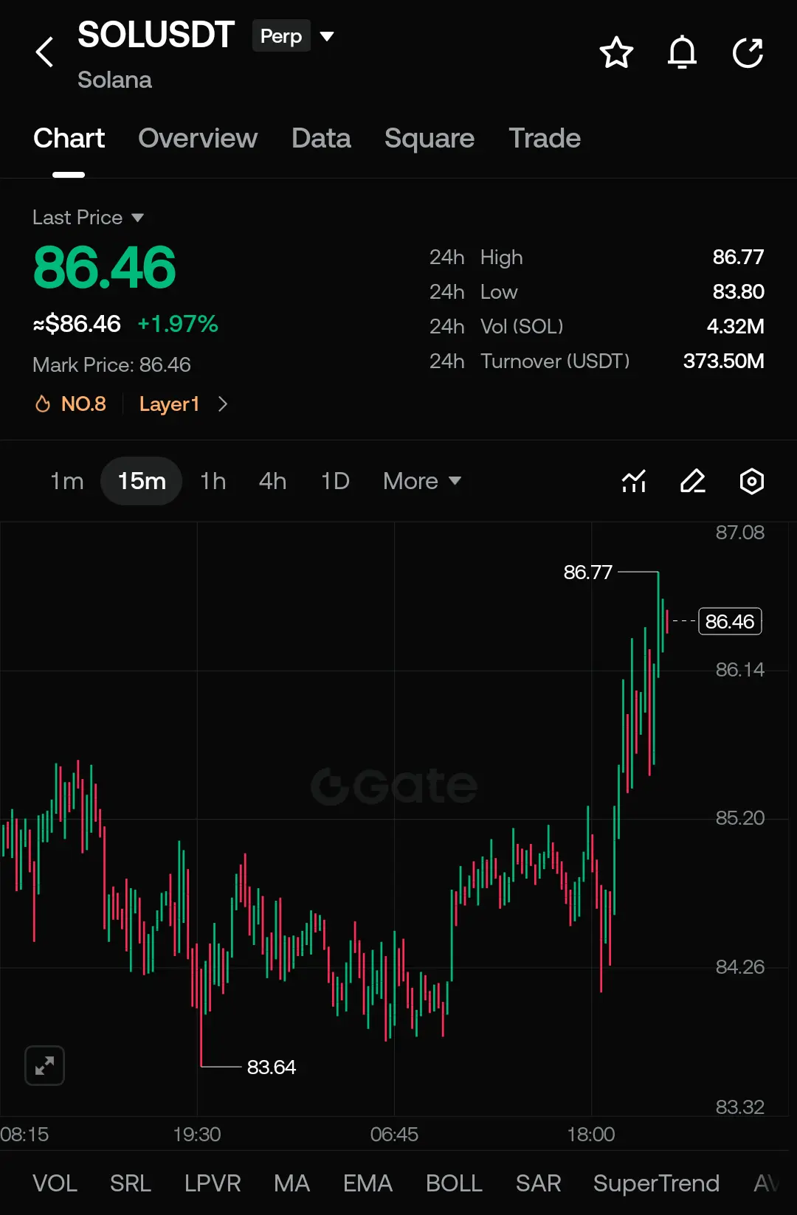Screen dimensions: 797x1215
Task: Tap the 24h Turnover value 373.50M
Action: coord(723,361)
